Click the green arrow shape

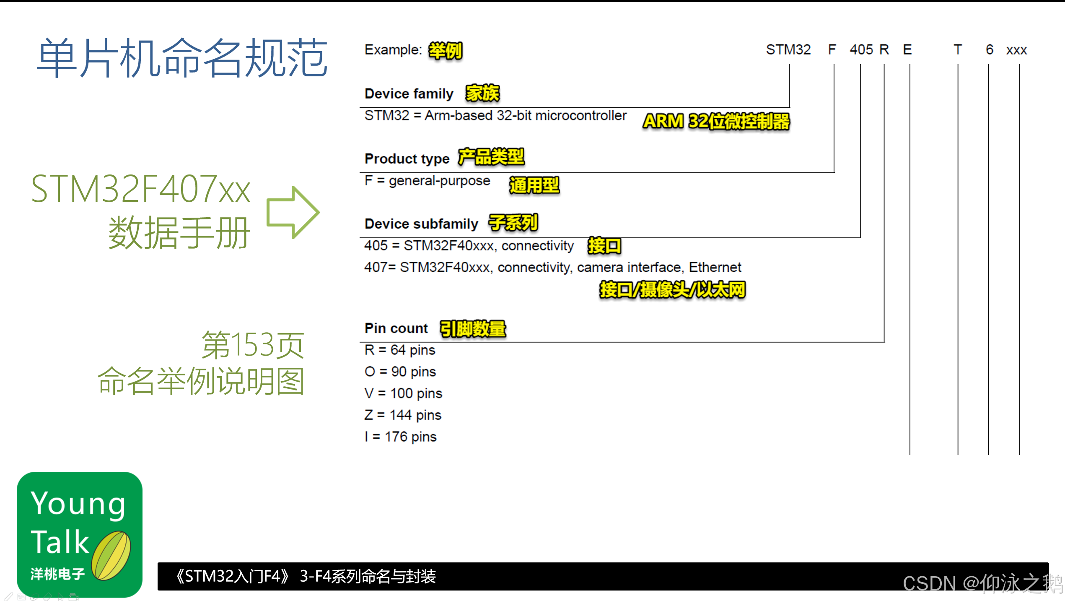[x=293, y=212]
